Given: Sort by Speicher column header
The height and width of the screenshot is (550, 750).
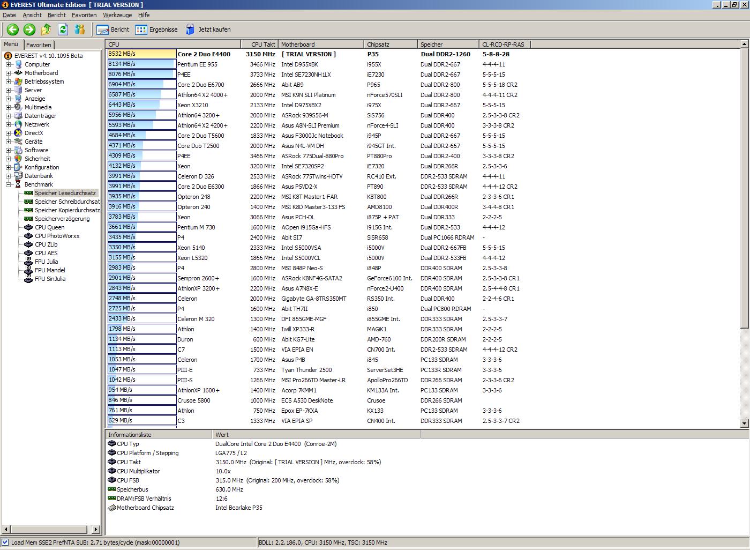Looking at the screenshot, I should (x=448, y=44).
